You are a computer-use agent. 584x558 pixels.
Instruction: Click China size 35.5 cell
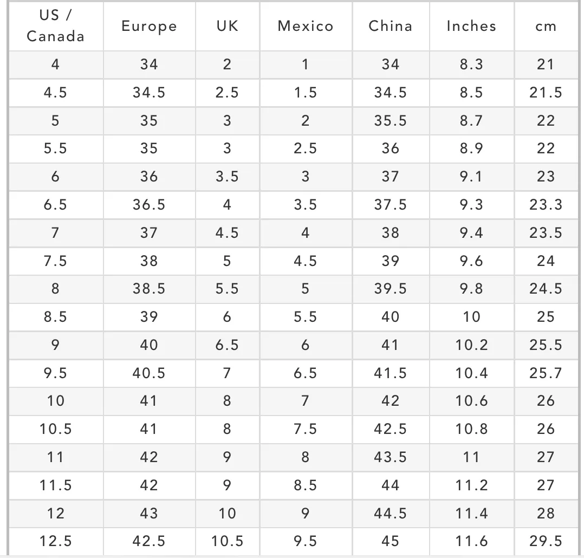pos(391,121)
